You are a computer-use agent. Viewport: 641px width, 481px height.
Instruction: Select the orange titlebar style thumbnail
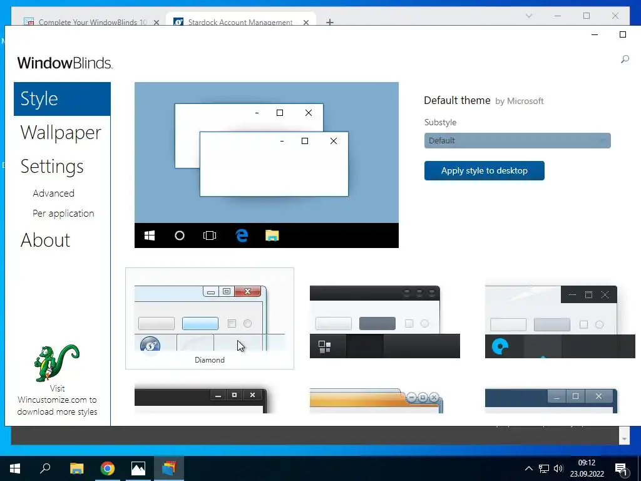click(x=376, y=401)
